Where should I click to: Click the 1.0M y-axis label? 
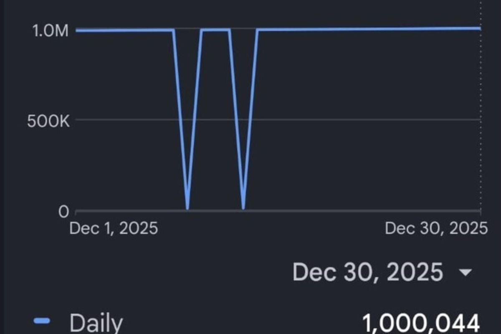50,31
